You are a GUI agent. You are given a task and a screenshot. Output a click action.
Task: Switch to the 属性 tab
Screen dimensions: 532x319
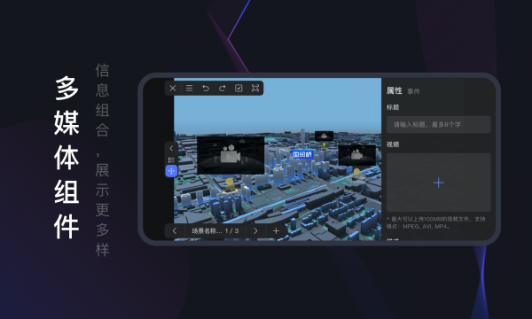[395, 90]
